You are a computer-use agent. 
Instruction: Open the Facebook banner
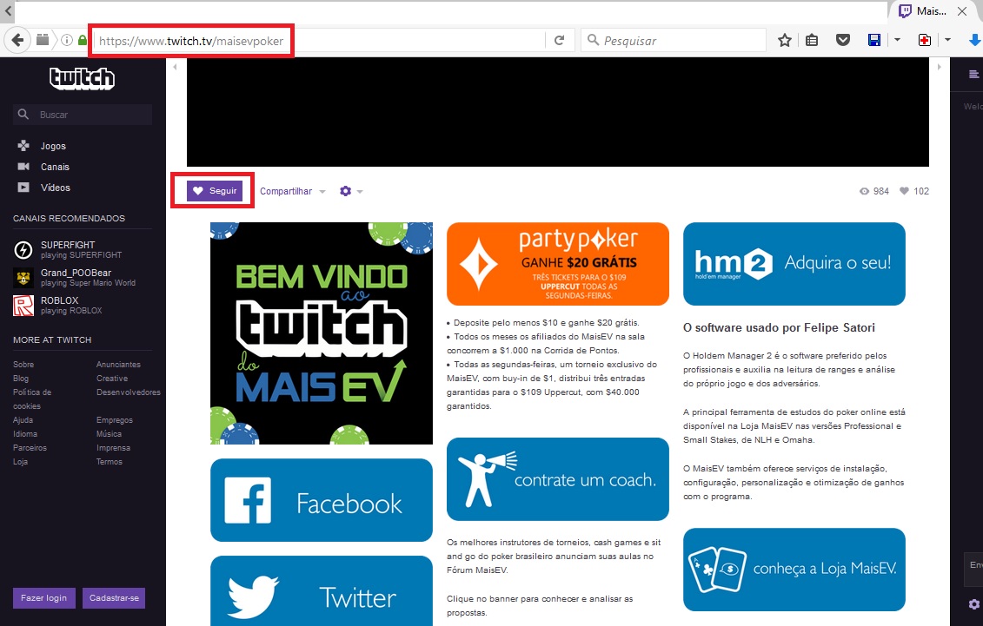tap(322, 500)
